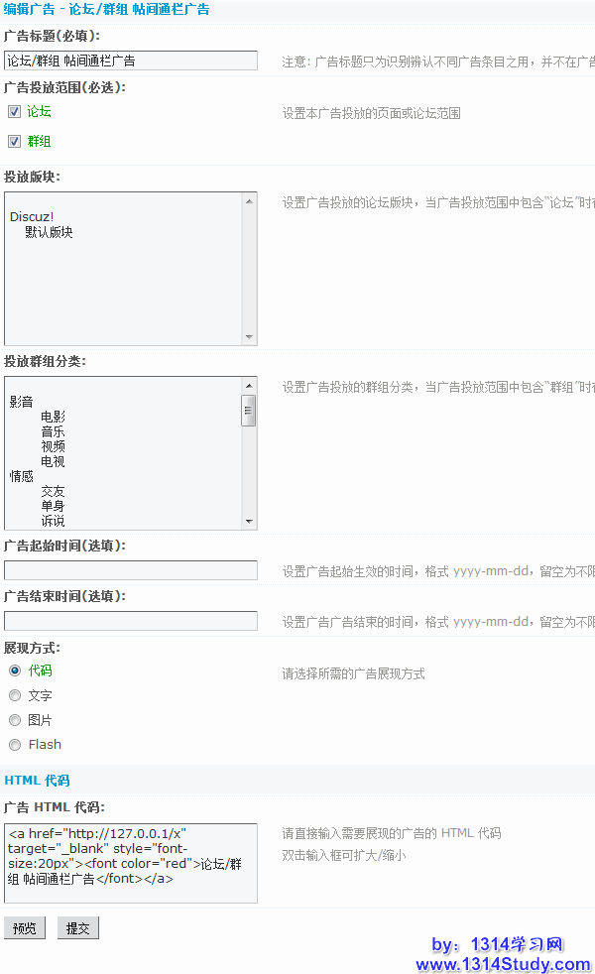The image size is (595, 974).
Task: Choose the Flash display mode radio
Action: pyautogui.click(x=15, y=745)
